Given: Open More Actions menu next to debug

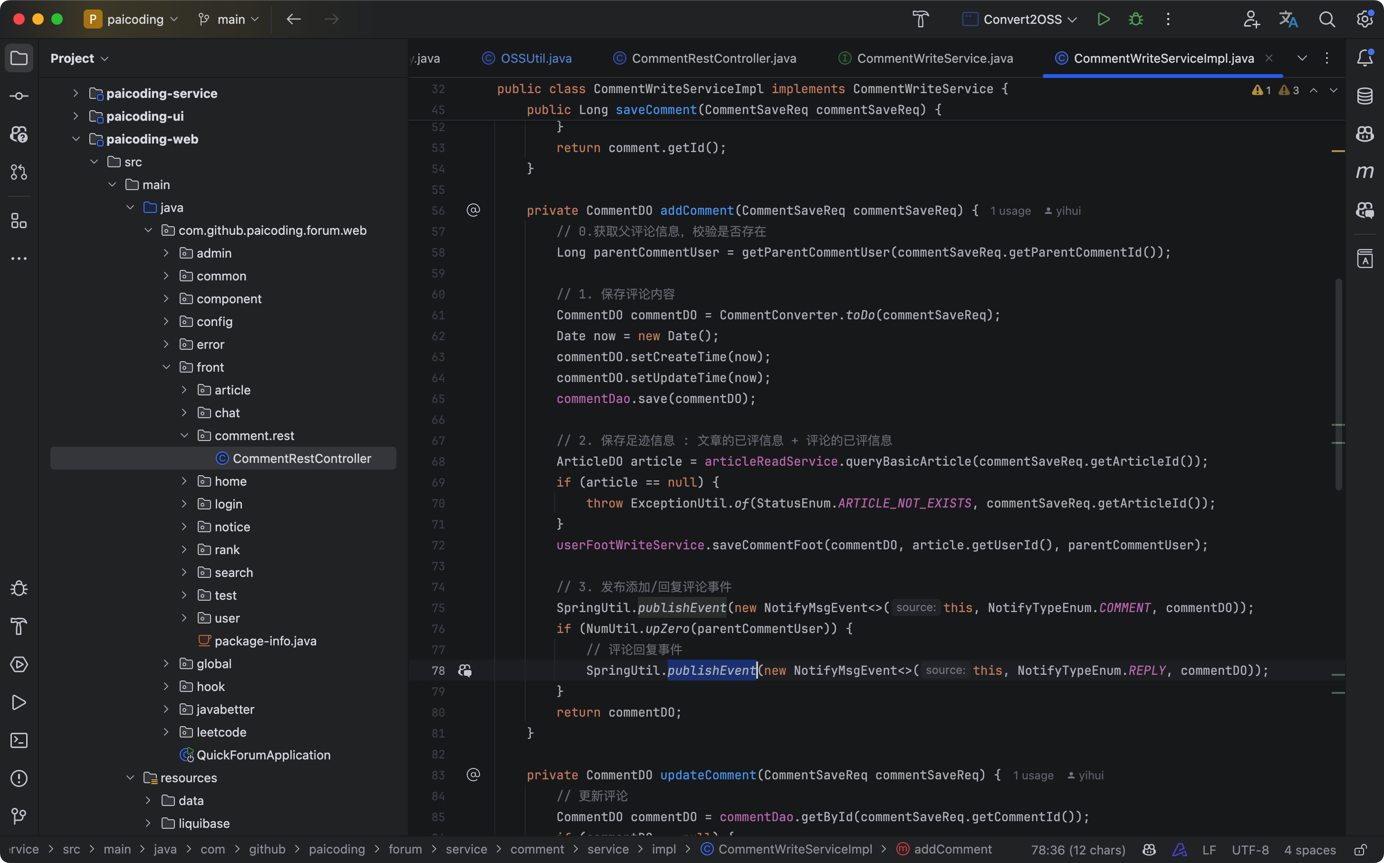Looking at the screenshot, I should click(x=1168, y=19).
